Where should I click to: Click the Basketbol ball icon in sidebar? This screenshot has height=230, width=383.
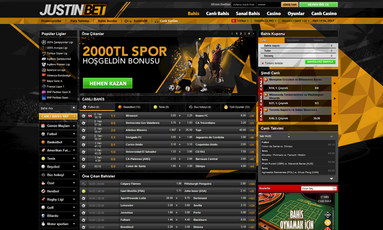coord(43,142)
